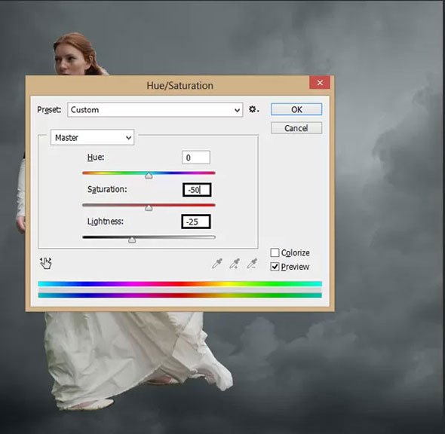Click the Lightness slider handle

tap(132, 240)
